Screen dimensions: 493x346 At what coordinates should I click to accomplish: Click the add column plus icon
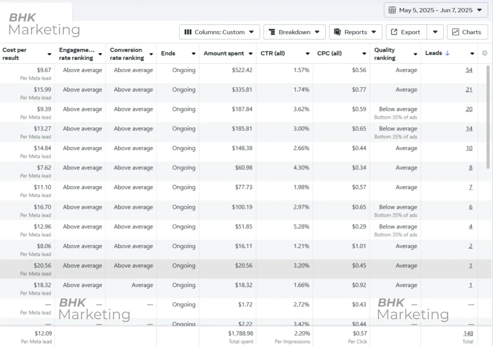(485, 53)
